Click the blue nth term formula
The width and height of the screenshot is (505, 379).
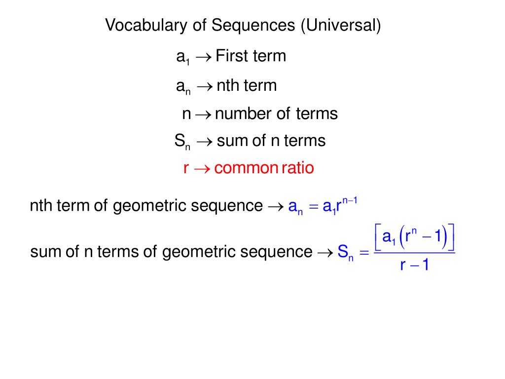(323, 206)
